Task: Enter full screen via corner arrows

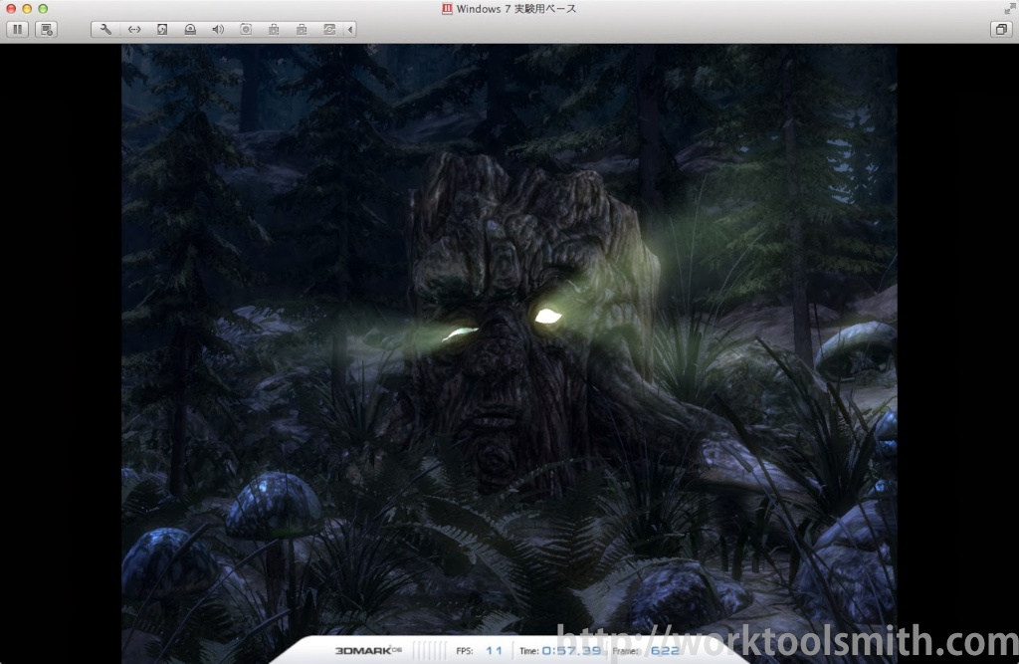Action: [x=1009, y=8]
